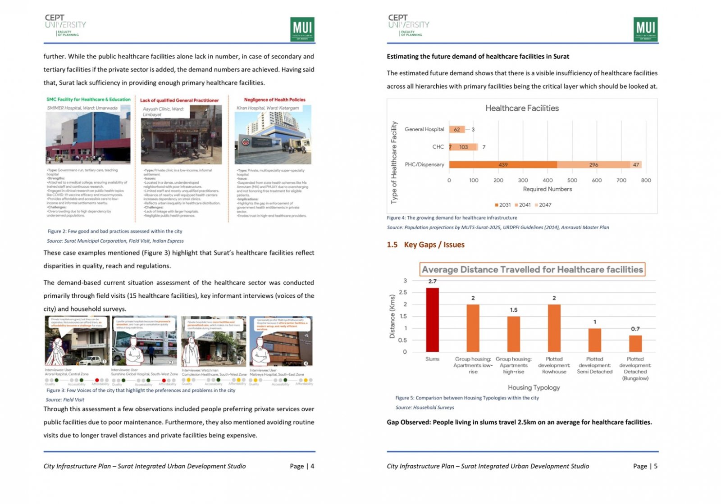Click 'Negligence of Health Policies' heading
Viewport: 721px width, 504px height.
274,100
